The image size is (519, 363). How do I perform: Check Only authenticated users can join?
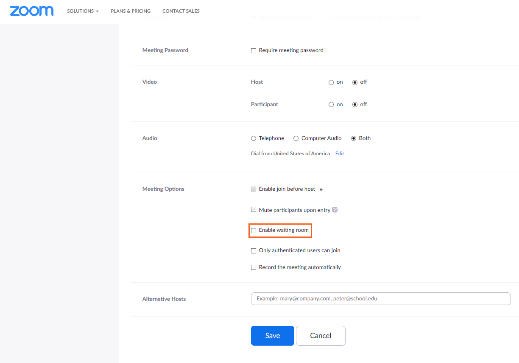pos(253,250)
